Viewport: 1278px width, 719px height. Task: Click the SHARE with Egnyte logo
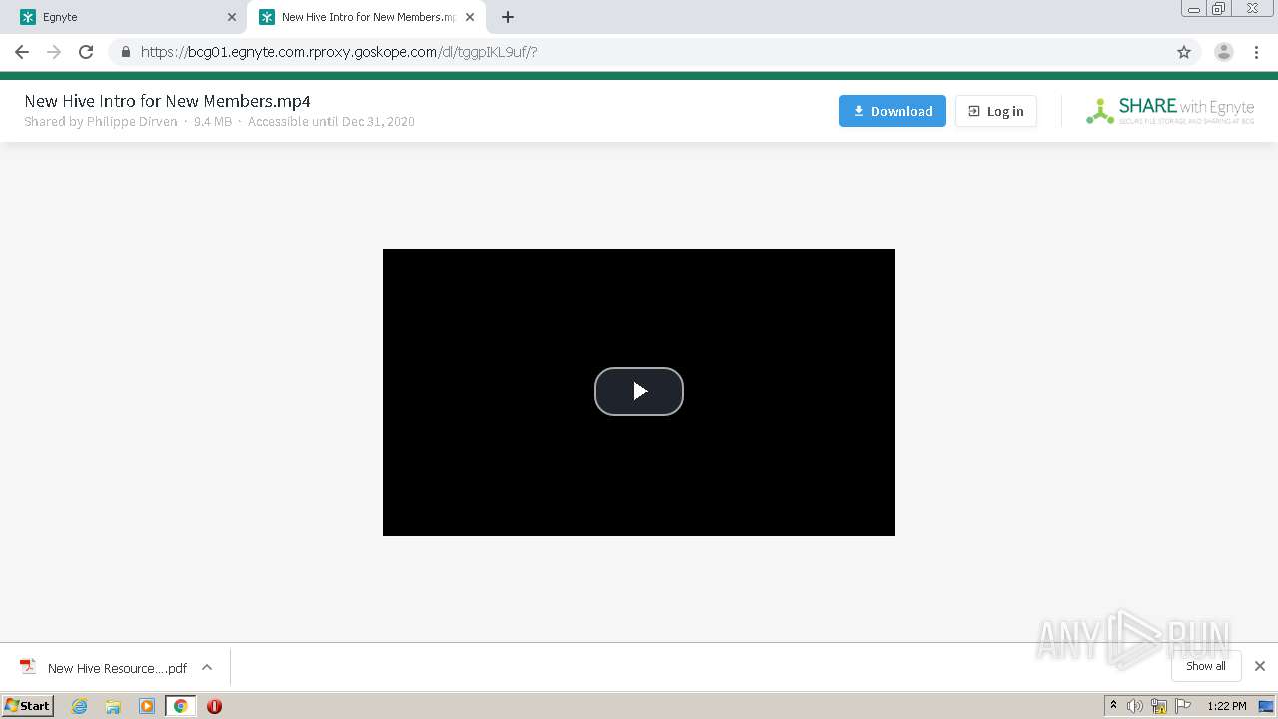pos(1170,111)
